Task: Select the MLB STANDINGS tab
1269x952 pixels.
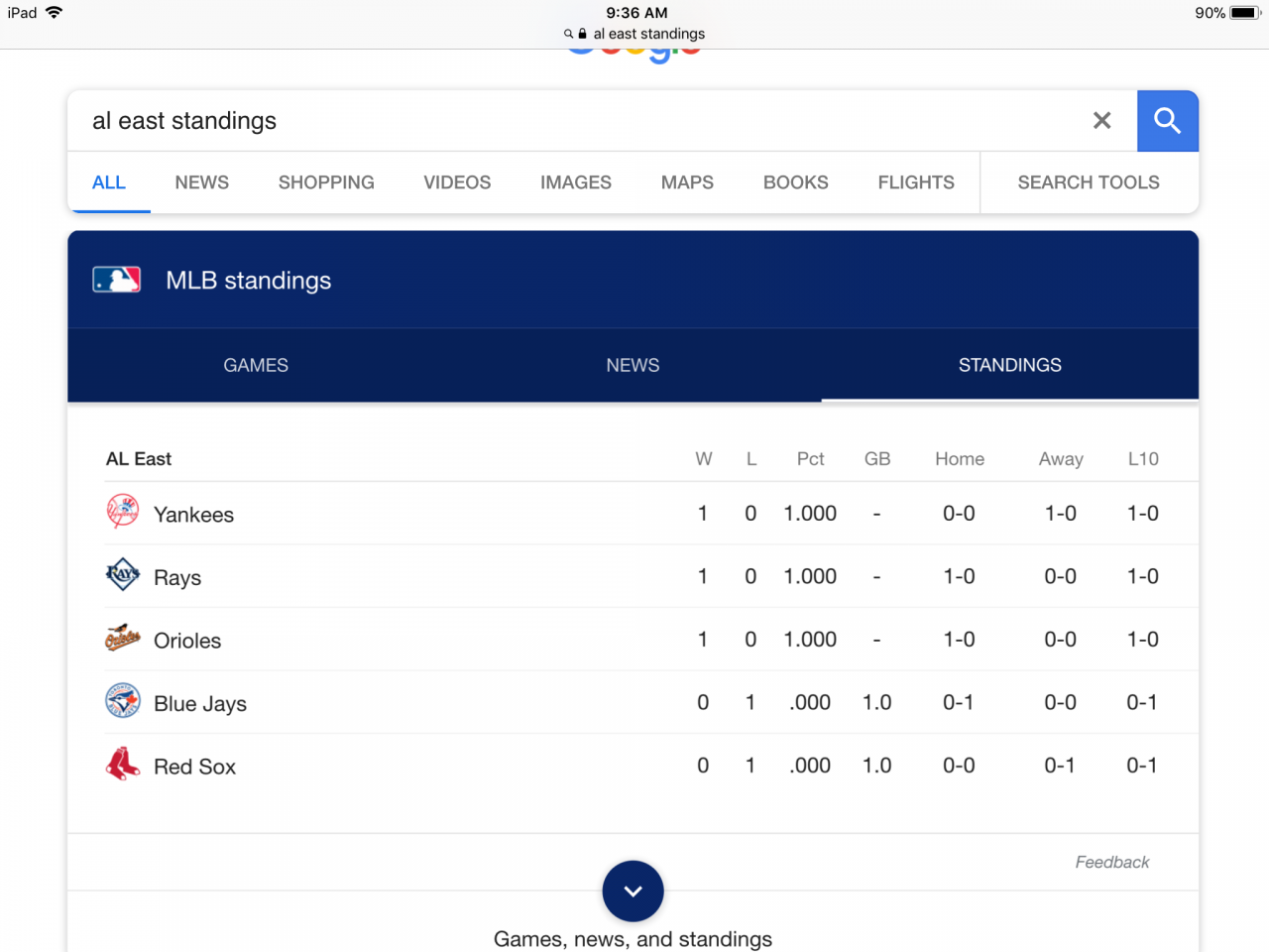Action: coord(1010,365)
